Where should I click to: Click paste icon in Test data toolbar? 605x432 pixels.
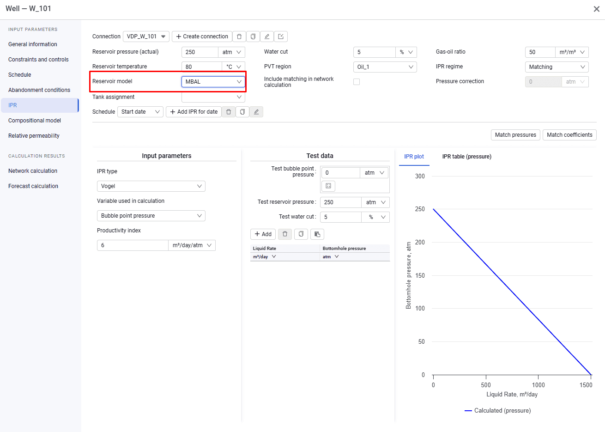pyautogui.click(x=317, y=234)
